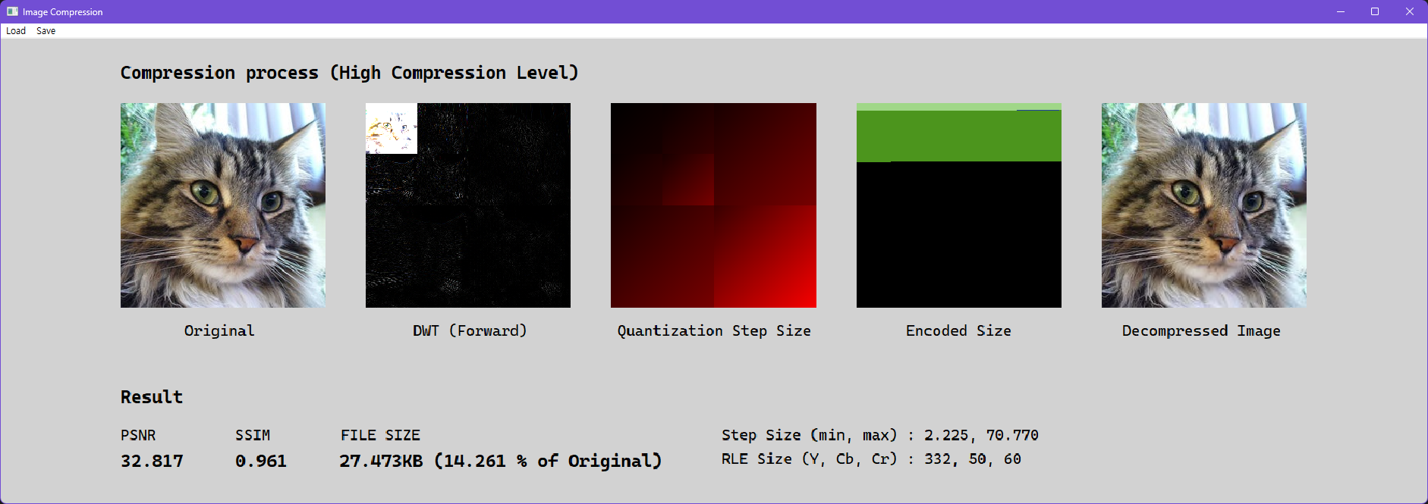The image size is (1428, 504).
Task: Click the Original cat image thumbnail
Action: tap(223, 205)
